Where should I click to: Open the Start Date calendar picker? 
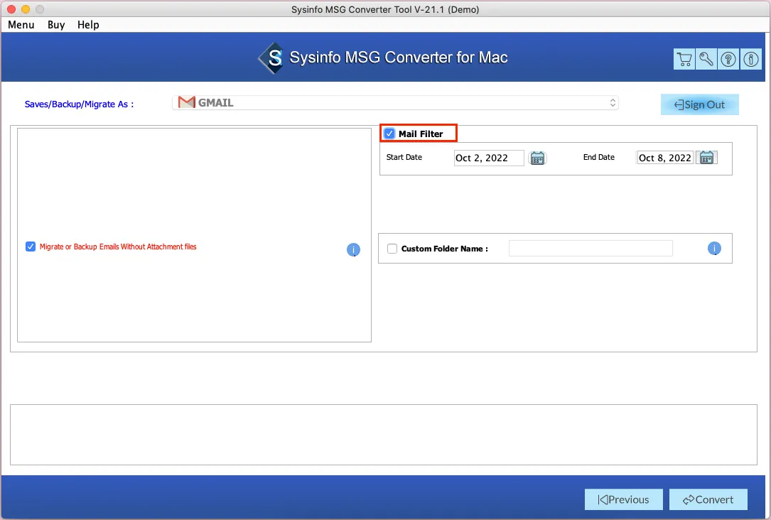click(x=537, y=158)
